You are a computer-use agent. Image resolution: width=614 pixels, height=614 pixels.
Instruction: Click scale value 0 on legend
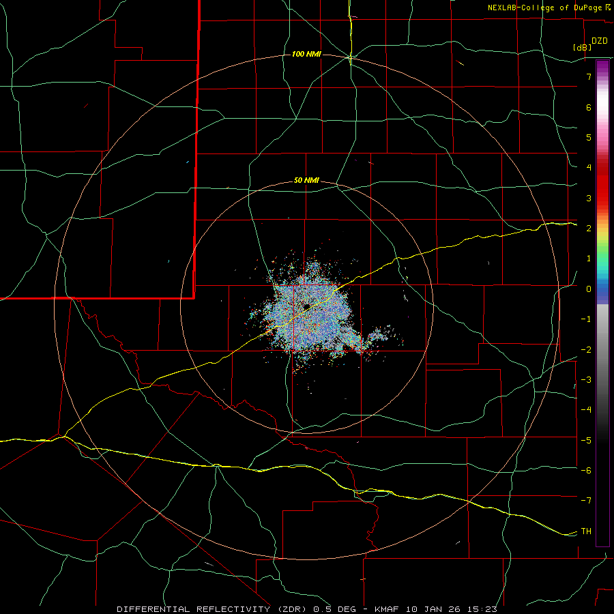click(589, 289)
